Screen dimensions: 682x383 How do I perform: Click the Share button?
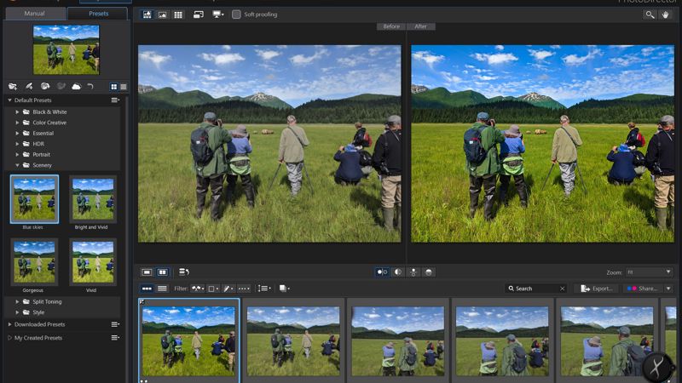click(x=643, y=289)
